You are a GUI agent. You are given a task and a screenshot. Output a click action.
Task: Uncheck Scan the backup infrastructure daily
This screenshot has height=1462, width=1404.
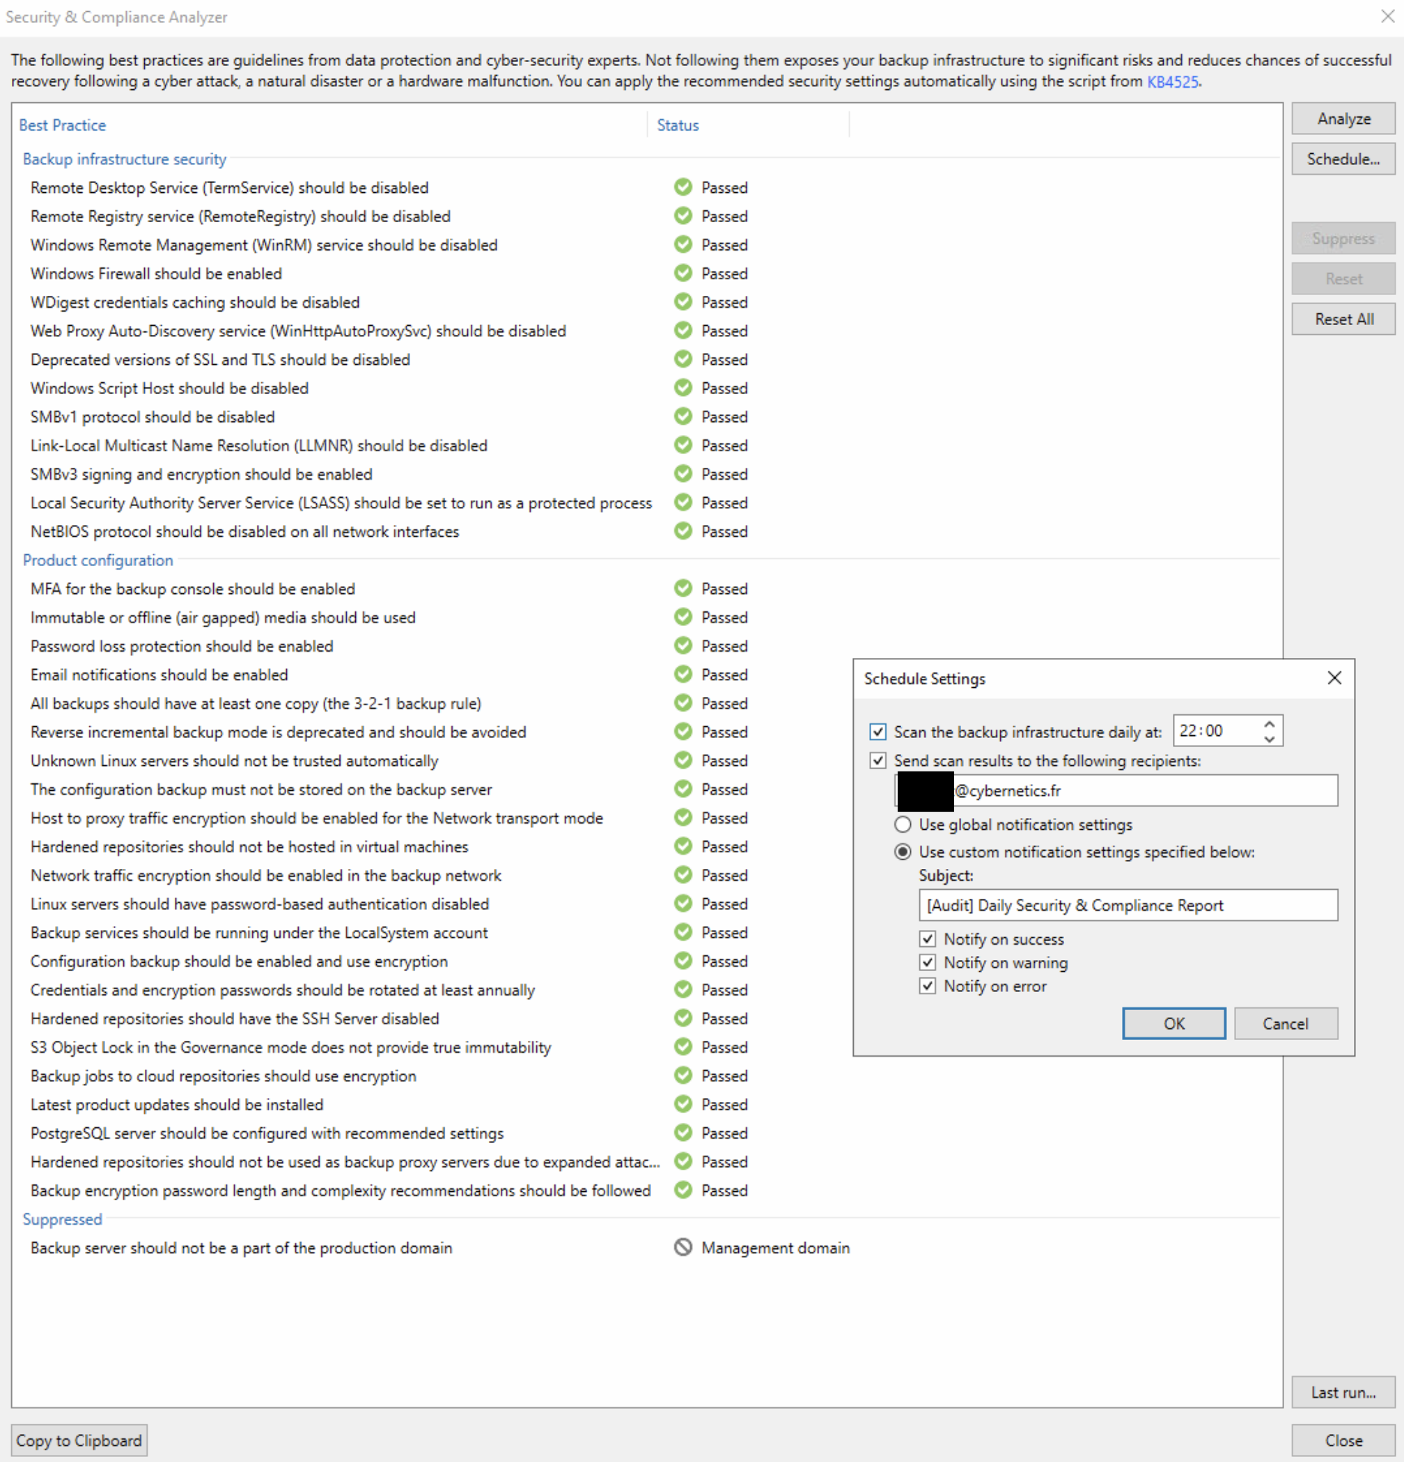878,732
